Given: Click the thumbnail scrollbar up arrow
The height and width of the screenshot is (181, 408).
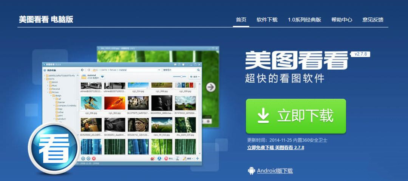Looking at the screenshot, I should (x=200, y=84).
